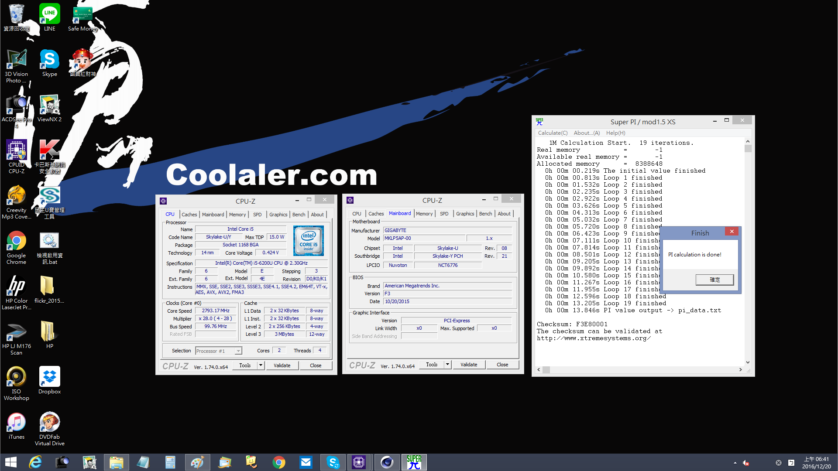Screen dimensions: 838x471
Task: Click the taskbar clock and date
Action: pos(816,463)
